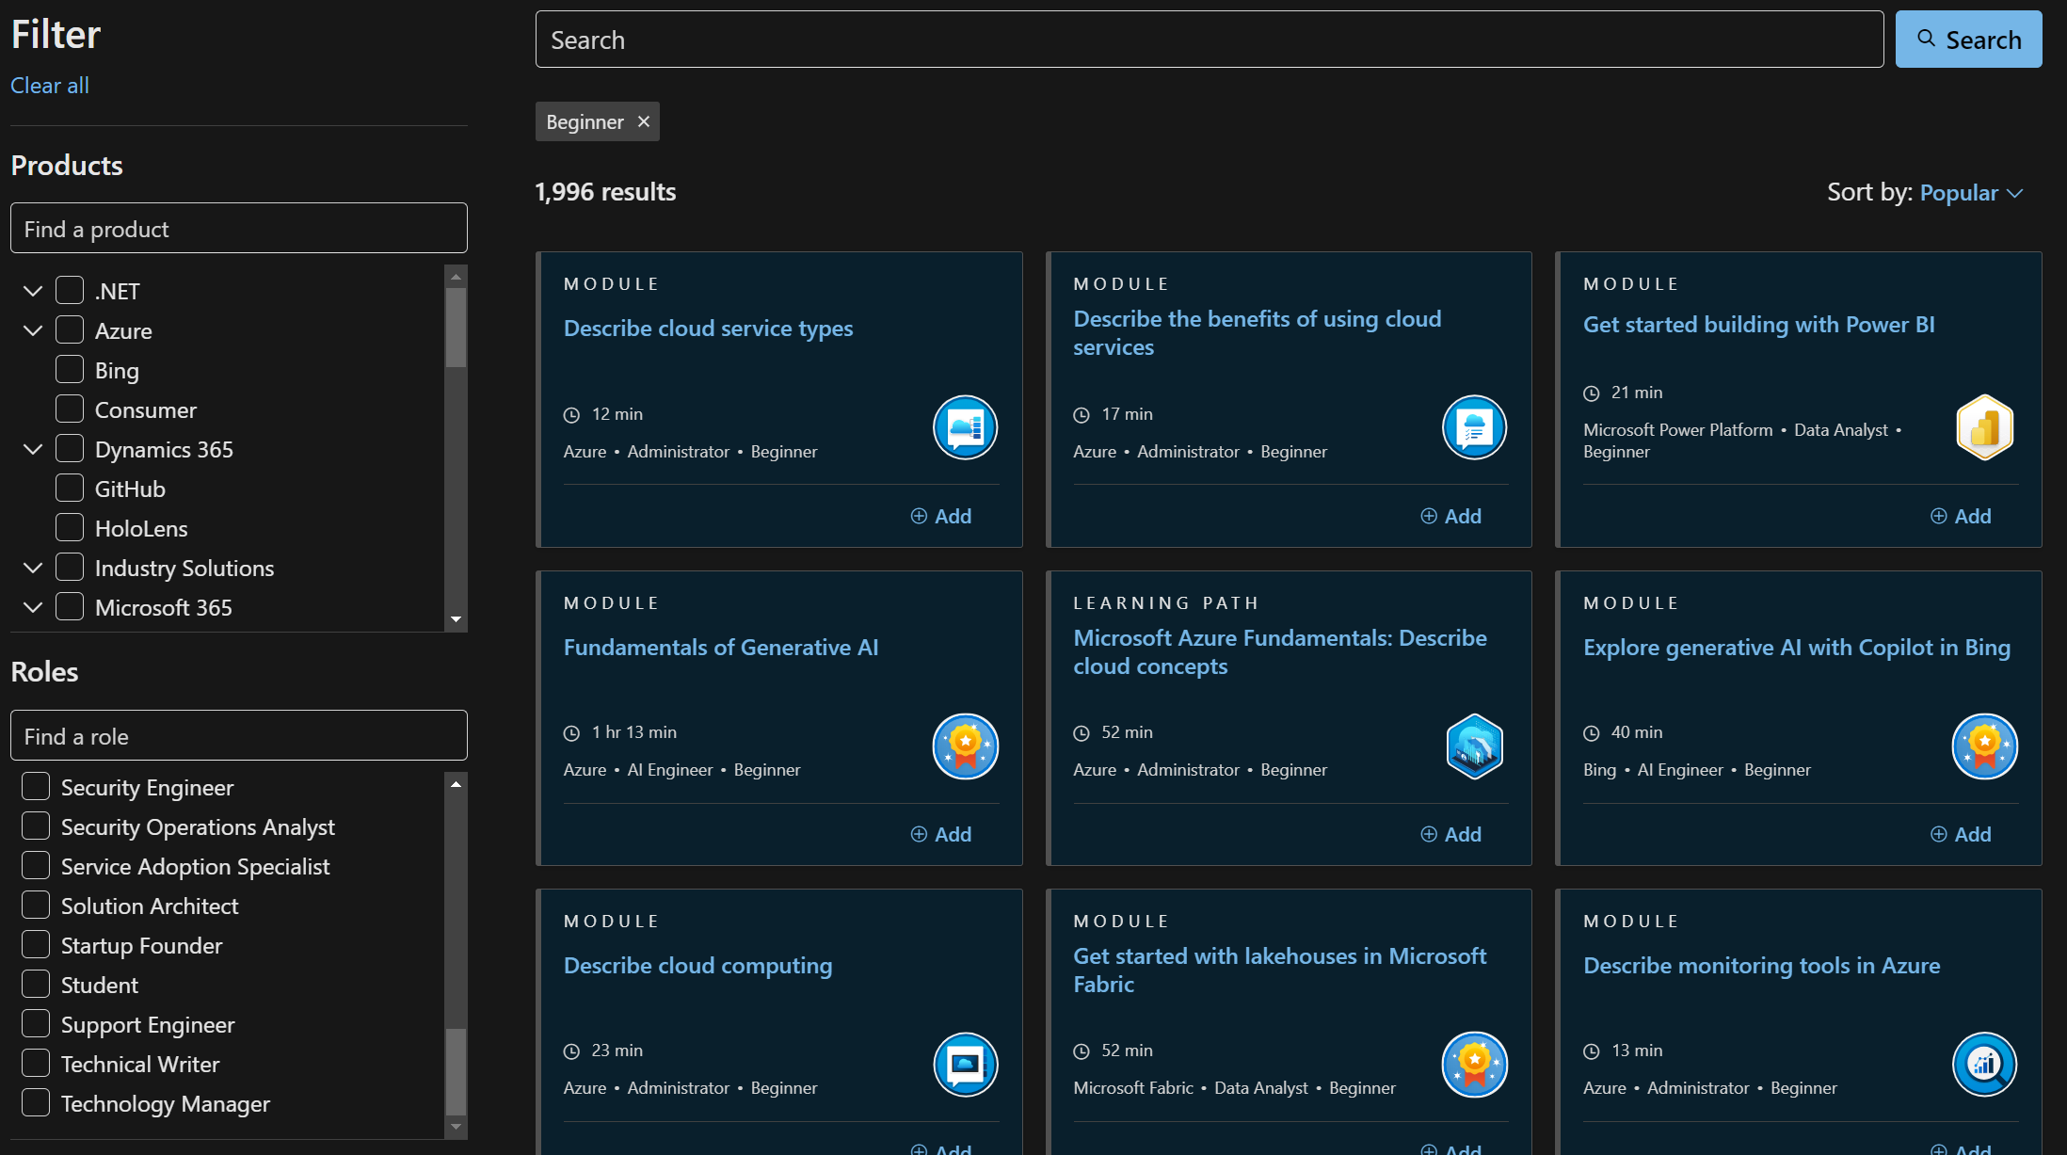This screenshot has width=2067, height=1155.
Task: Expand the Industry Solutions product group
Action: [x=33, y=568]
